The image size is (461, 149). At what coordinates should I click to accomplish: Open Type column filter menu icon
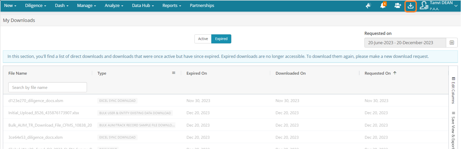(174, 73)
